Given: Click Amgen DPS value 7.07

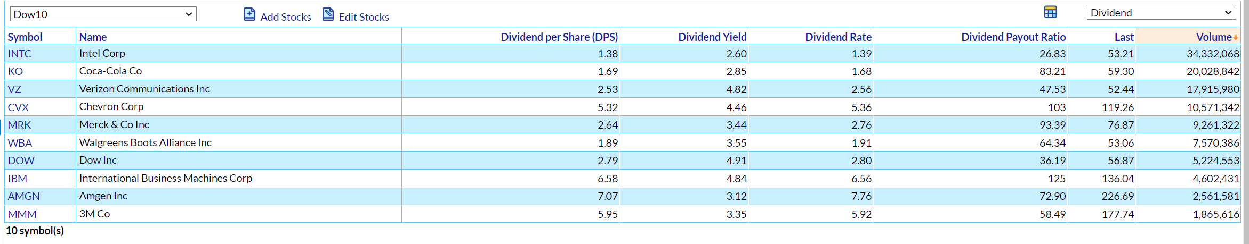Looking at the screenshot, I should point(608,196).
